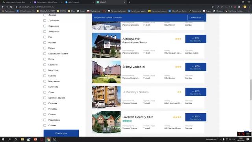
Task: Open the Chrome three-dot menu
Action: pos(249,7)
